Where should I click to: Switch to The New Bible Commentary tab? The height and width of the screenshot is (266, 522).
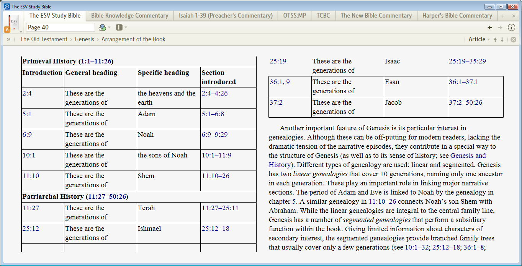coord(376,16)
